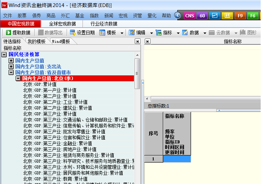Open the 股票 menu
Screen dimensions: 261x184
[x=22, y=16]
